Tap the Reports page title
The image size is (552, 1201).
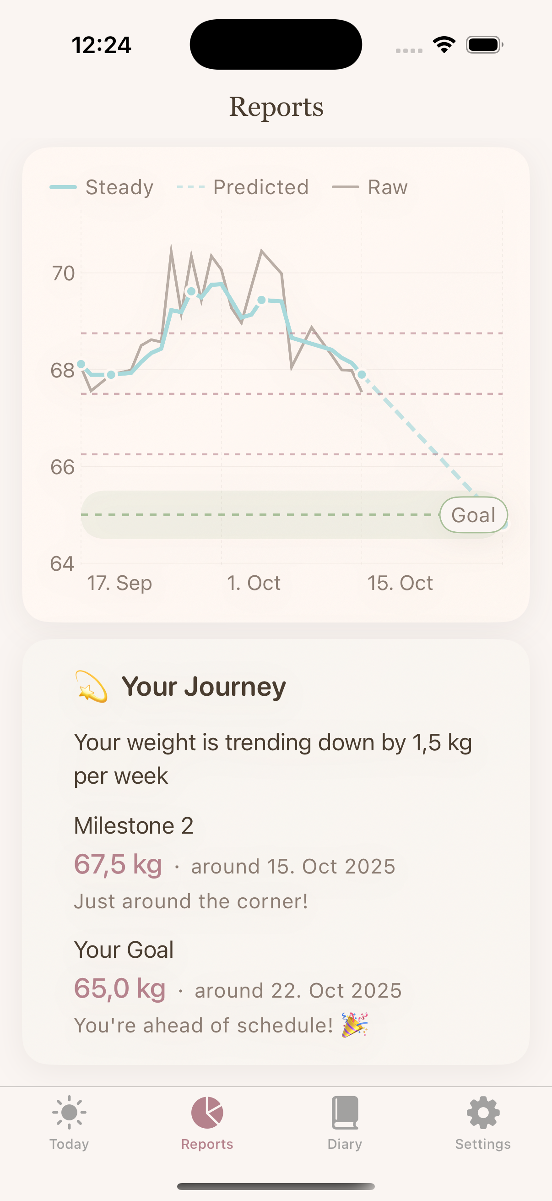pos(276,107)
